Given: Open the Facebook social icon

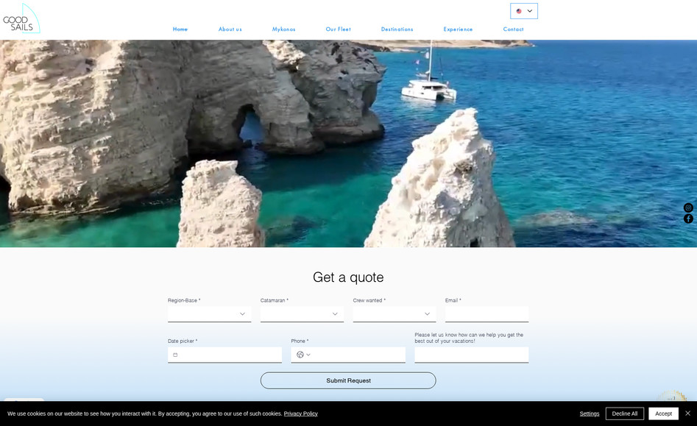Looking at the screenshot, I should pyautogui.click(x=688, y=219).
